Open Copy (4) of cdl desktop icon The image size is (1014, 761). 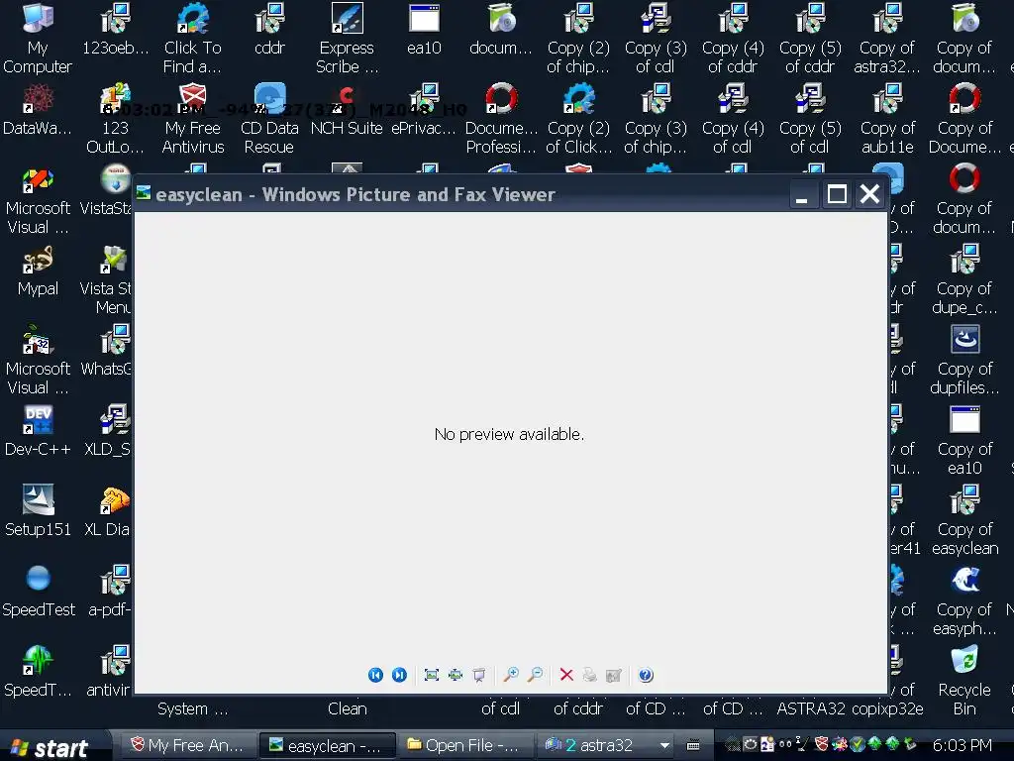tap(733, 119)
